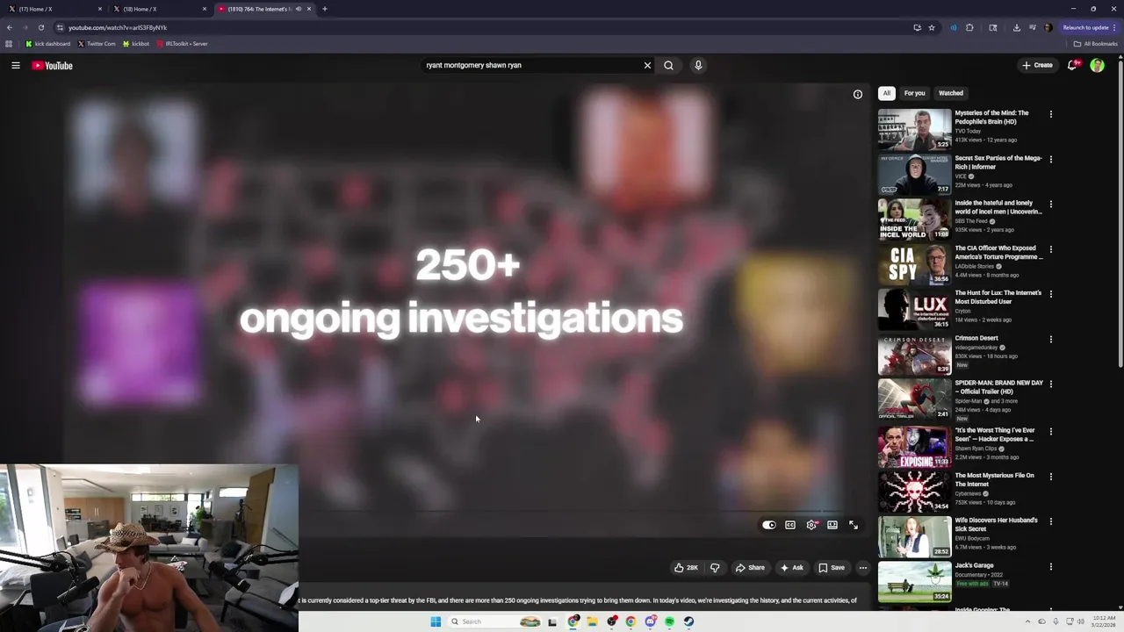1124x632 pixels.
Task: Open the Create button
Action: click(1037, 65)
